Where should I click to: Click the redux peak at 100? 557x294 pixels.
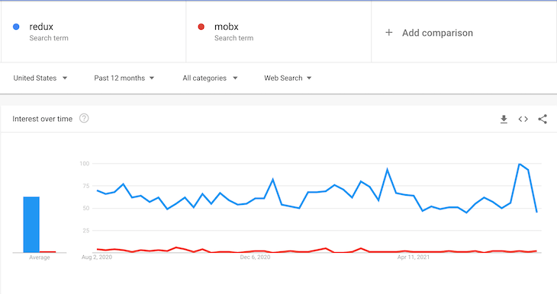pos(520,164)
